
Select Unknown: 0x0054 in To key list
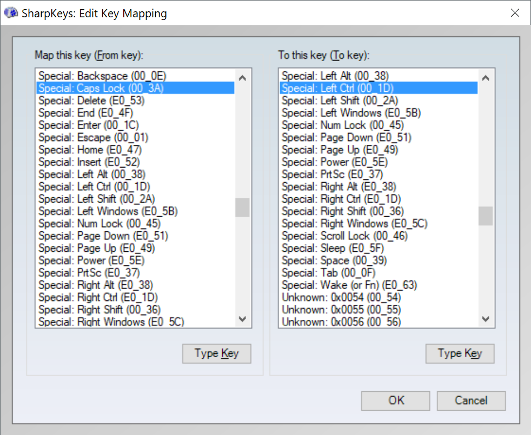[x=379, y=297]
